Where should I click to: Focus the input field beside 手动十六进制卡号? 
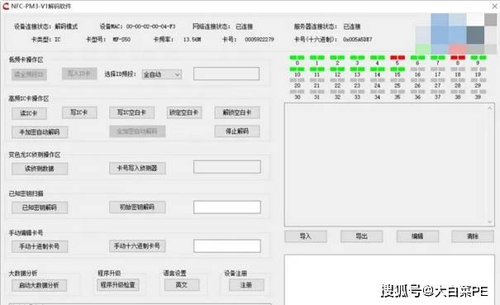click(227, 246)
